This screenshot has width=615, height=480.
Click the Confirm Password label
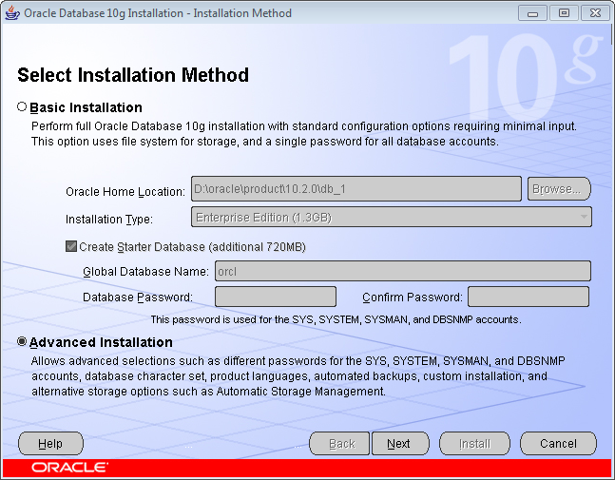(x=413, y=297)
